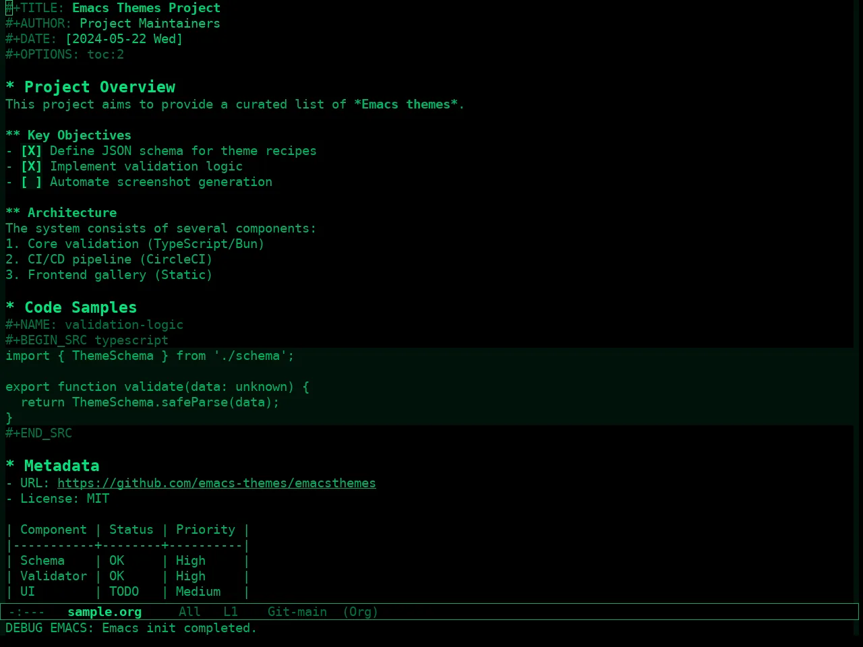Viewport: 863px width, 647px height.
Task: Click 'return ThemeSchema.safeParse(data);' line
Action: coord(150,402)
